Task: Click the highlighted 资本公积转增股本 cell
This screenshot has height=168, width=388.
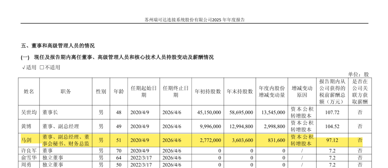Action: coord(302,140)
